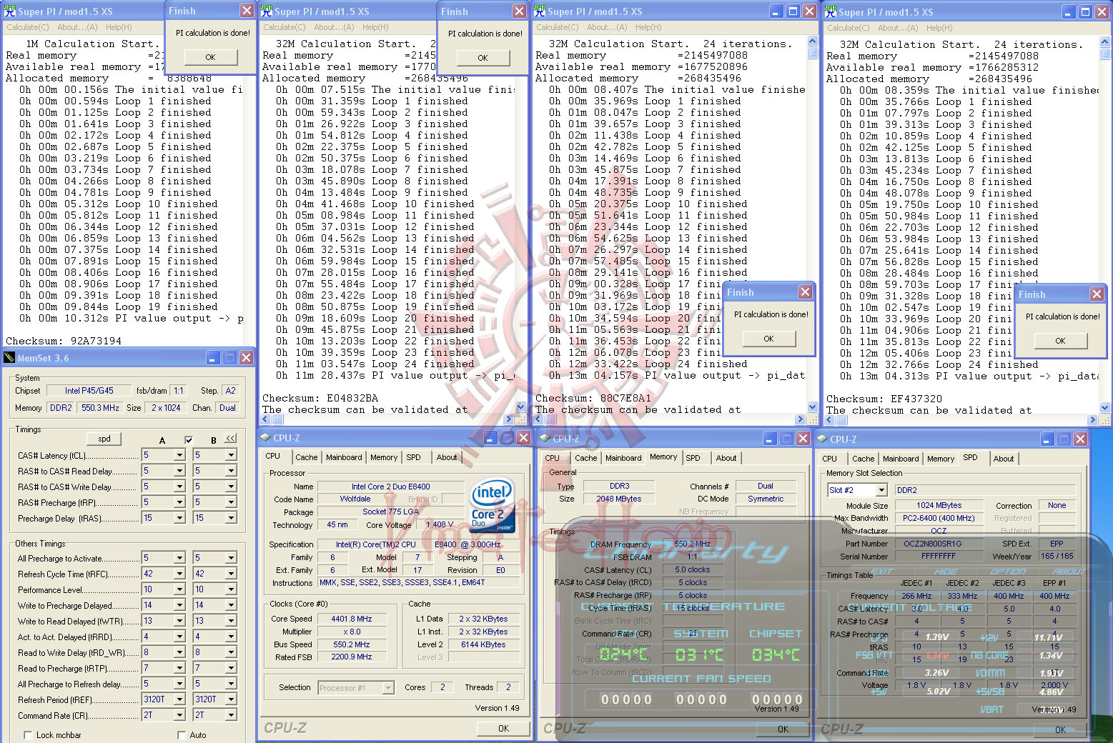The image size is (1113, 743).
Task: Open the Slot #2 memory slot dropdown in CPU-Z
Action: 881,490
